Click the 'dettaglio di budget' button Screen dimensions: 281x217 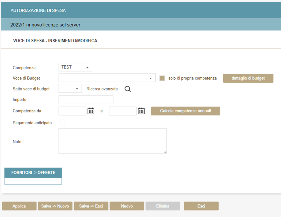(x=248, y=78)
